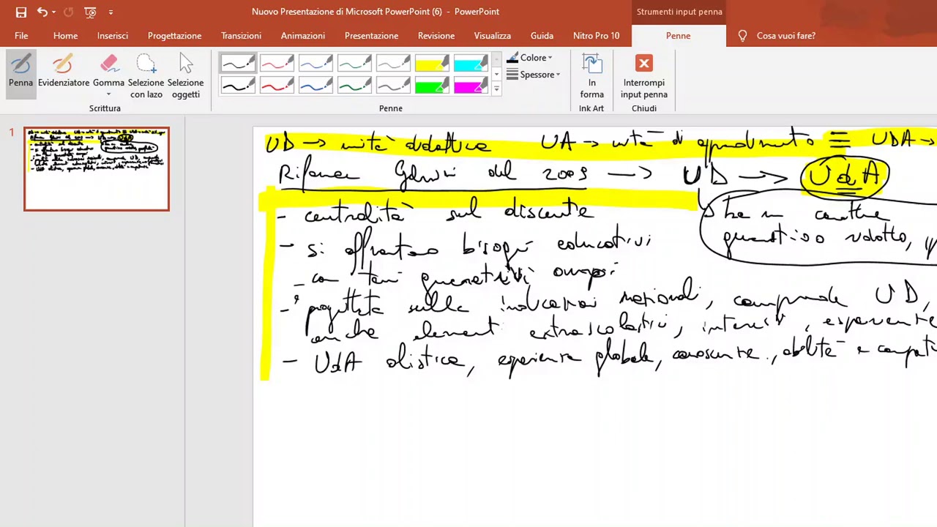Open the File menu
The image size is (937, 527).
tap(21, 35)
